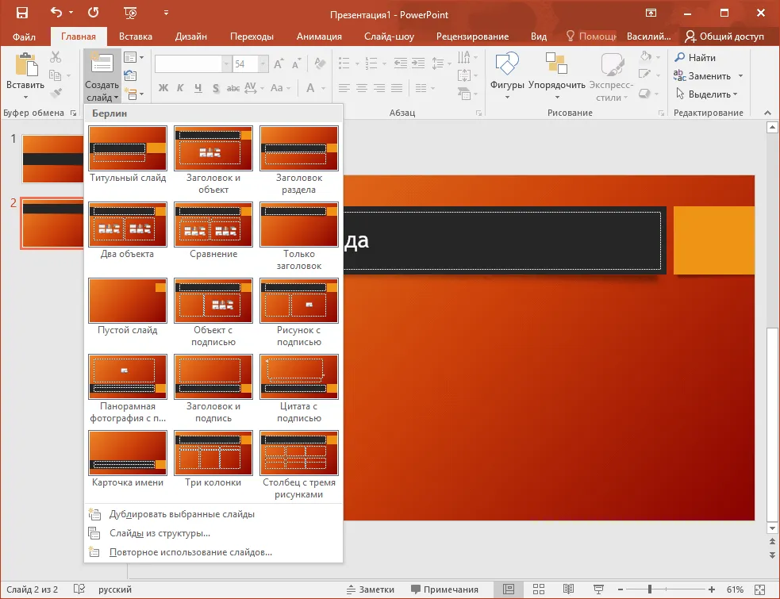Open the Design (Дизайн) ribbon tab
The height and width of the screenshot is (599, 780).
[x=190, y=36]
